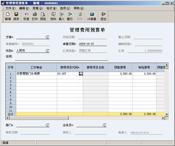Viewport: 175px width, 146px height.
Task: Open the 选项(O) menu
Action: (x=65, y=8)
